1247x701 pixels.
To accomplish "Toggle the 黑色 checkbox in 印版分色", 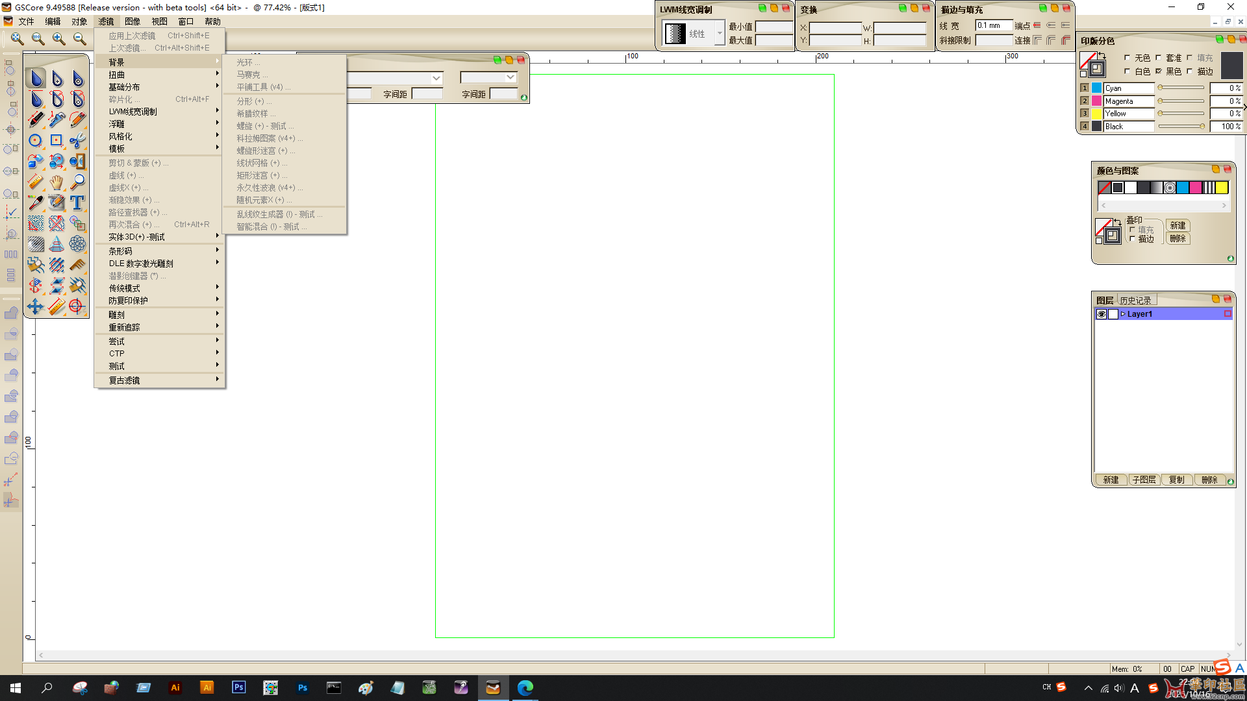I will pos(1159,71).
